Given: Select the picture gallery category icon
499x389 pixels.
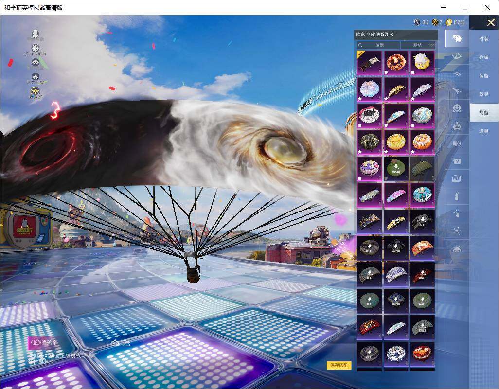Looking at the screenshot, I should click(457, 179).
